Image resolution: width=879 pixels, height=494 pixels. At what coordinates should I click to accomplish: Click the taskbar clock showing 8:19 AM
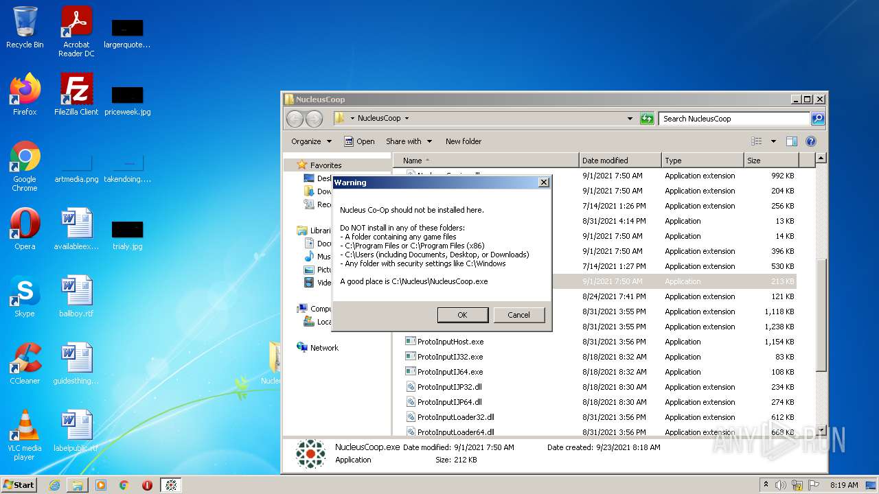pyautogui.click(x=843, y=485)
